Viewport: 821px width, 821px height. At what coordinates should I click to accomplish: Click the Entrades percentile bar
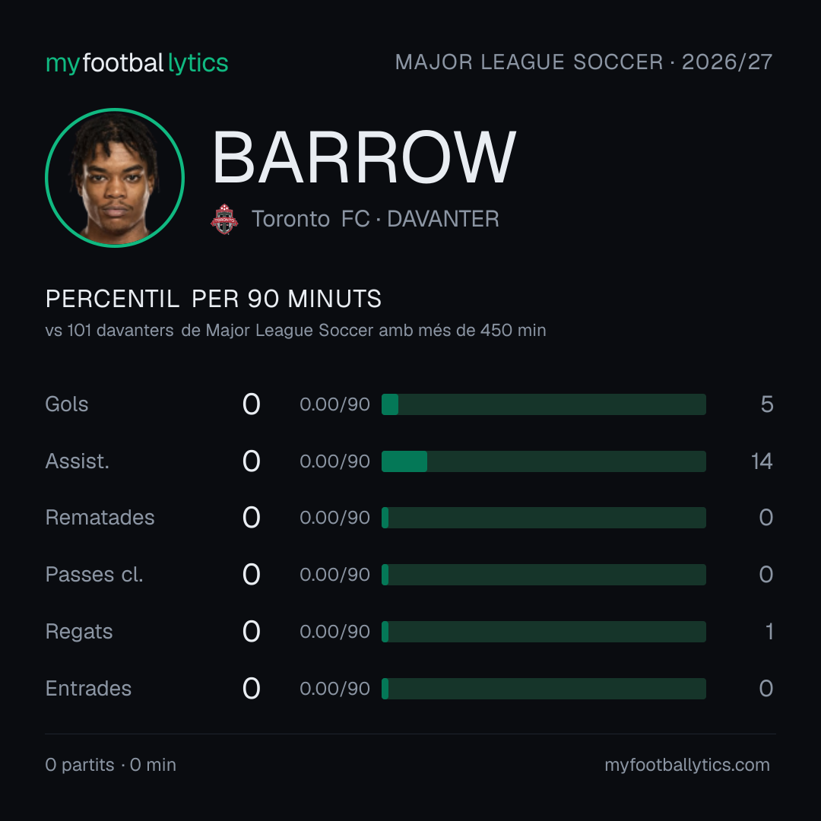coord(544,689)
